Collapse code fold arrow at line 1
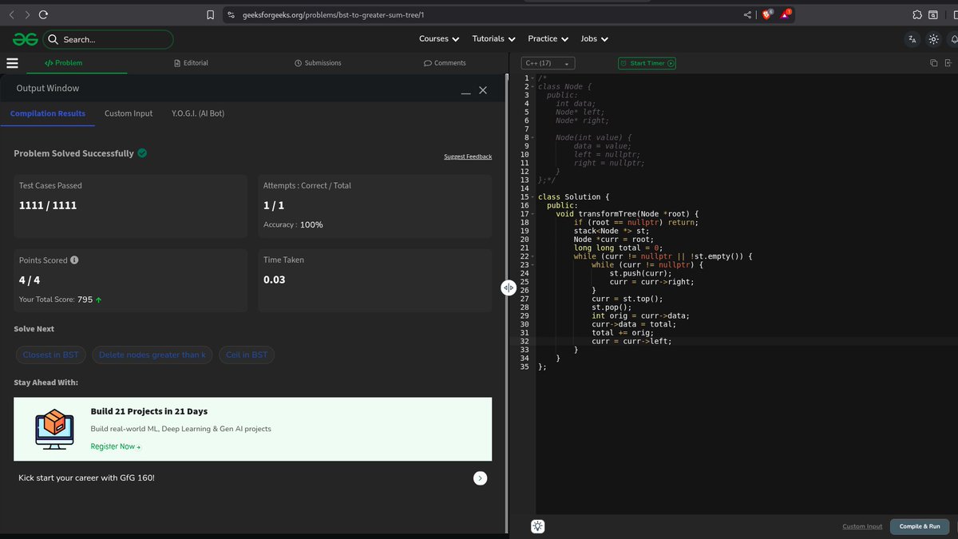This screenshot has height=539, width=958. click(532, 78)
